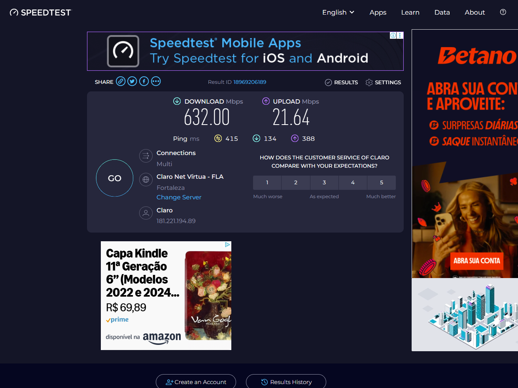The height and width of the screenshot is (388, 518).
Task: Open the Apps menu item
Action: coord(378,12)
